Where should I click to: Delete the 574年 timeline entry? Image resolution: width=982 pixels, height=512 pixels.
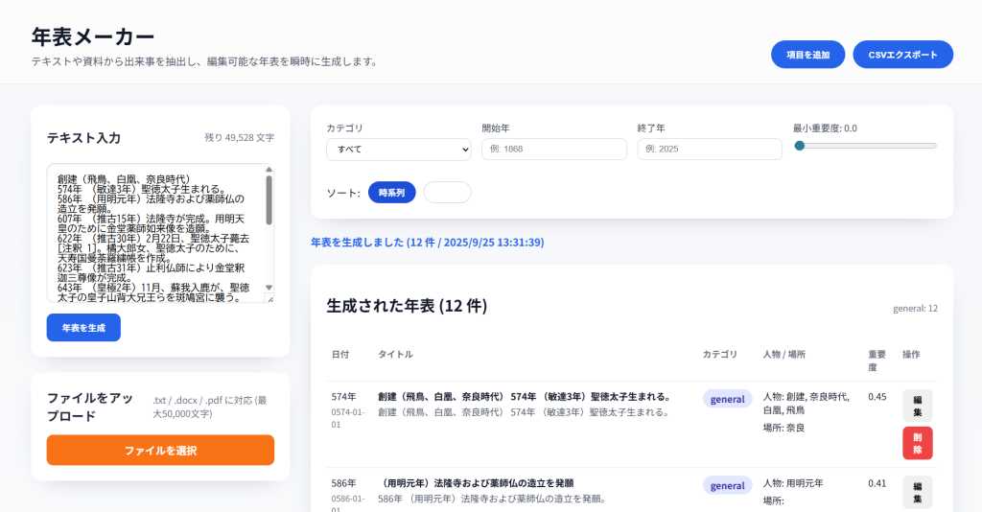(917, 443)
